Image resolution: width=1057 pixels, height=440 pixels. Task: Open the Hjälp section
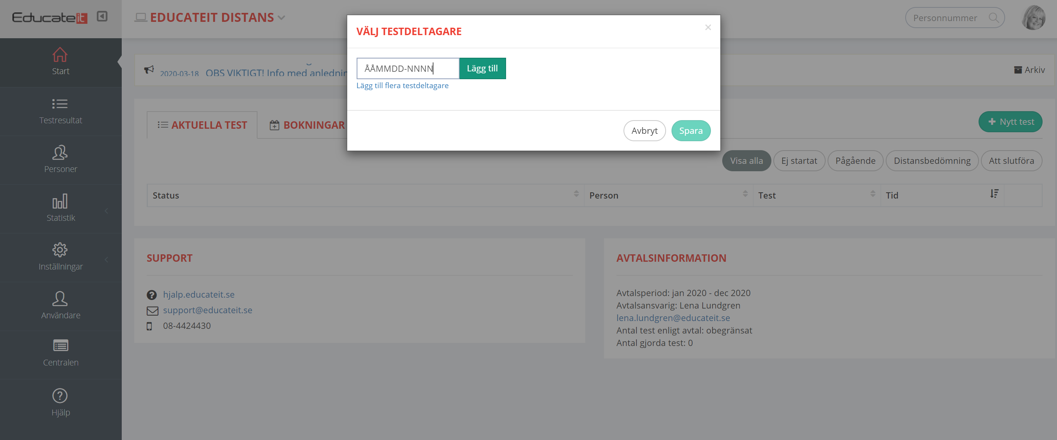[x=61, y=403]
